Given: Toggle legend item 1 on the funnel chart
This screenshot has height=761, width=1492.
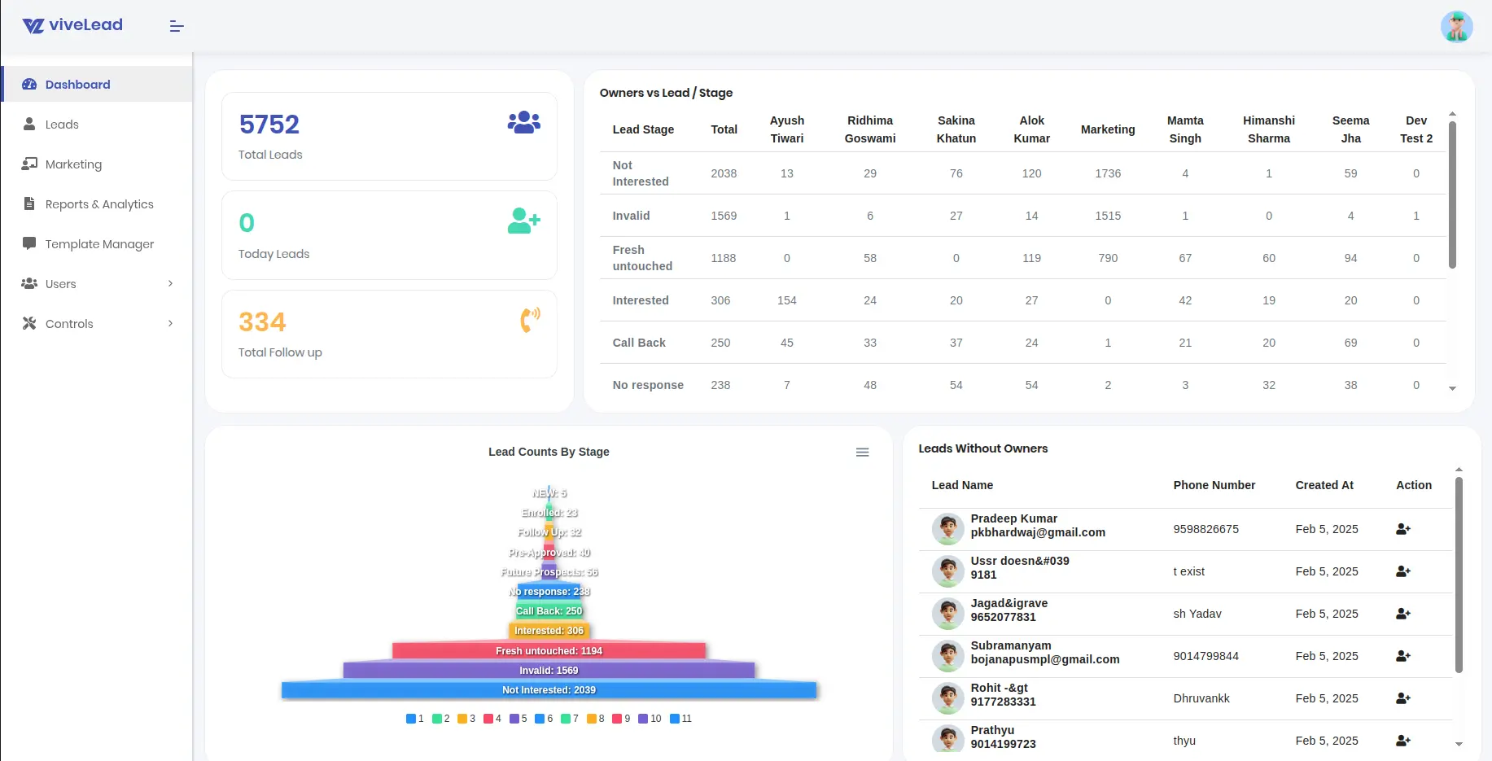Looking at the screenshot, I should [411, 719].
